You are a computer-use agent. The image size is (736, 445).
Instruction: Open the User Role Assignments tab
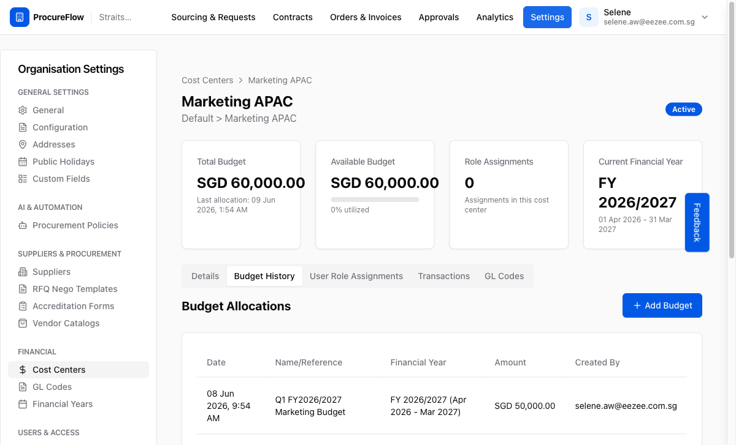pyautogui.click(x=356, y=276)
